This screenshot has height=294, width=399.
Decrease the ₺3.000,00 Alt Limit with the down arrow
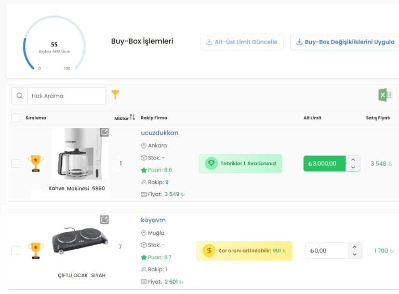point(353,167)
